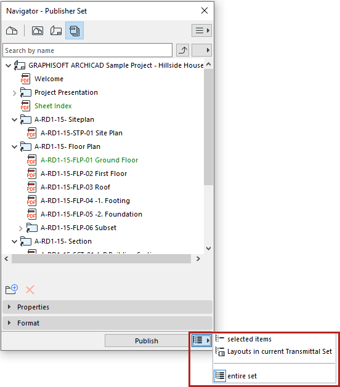
Task: Switch to the View Map icon
Action: click(38, 31)
